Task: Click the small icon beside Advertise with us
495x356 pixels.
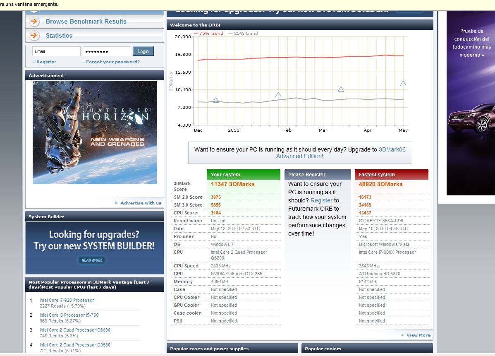Action: click(x=116, y=203)
